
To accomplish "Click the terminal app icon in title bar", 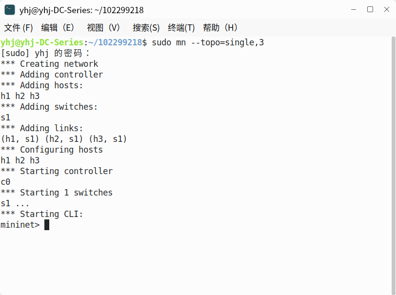I will pyautogui.click(x=10, y=10).
